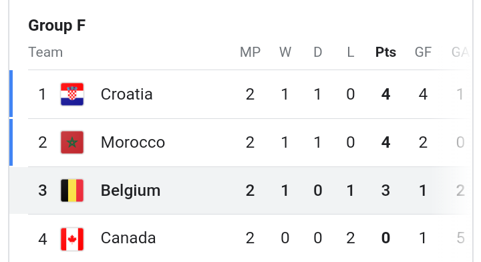Open the Morocco team link
This screenshot has height=262, width=481.
coord(133,142)
